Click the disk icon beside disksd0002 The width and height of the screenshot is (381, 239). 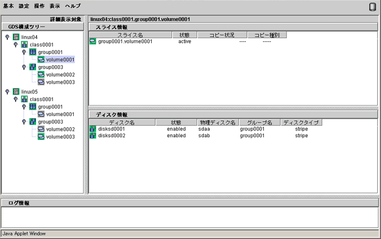pyautogui.click(x=93, y=136)
